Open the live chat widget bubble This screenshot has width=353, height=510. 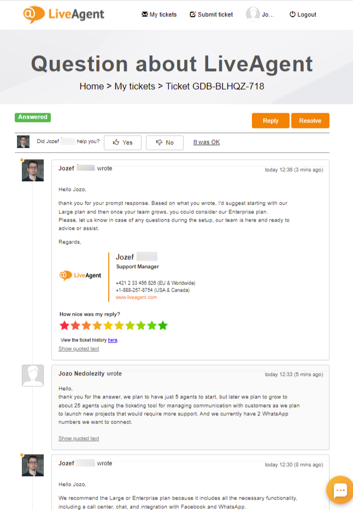pos(339,490)
